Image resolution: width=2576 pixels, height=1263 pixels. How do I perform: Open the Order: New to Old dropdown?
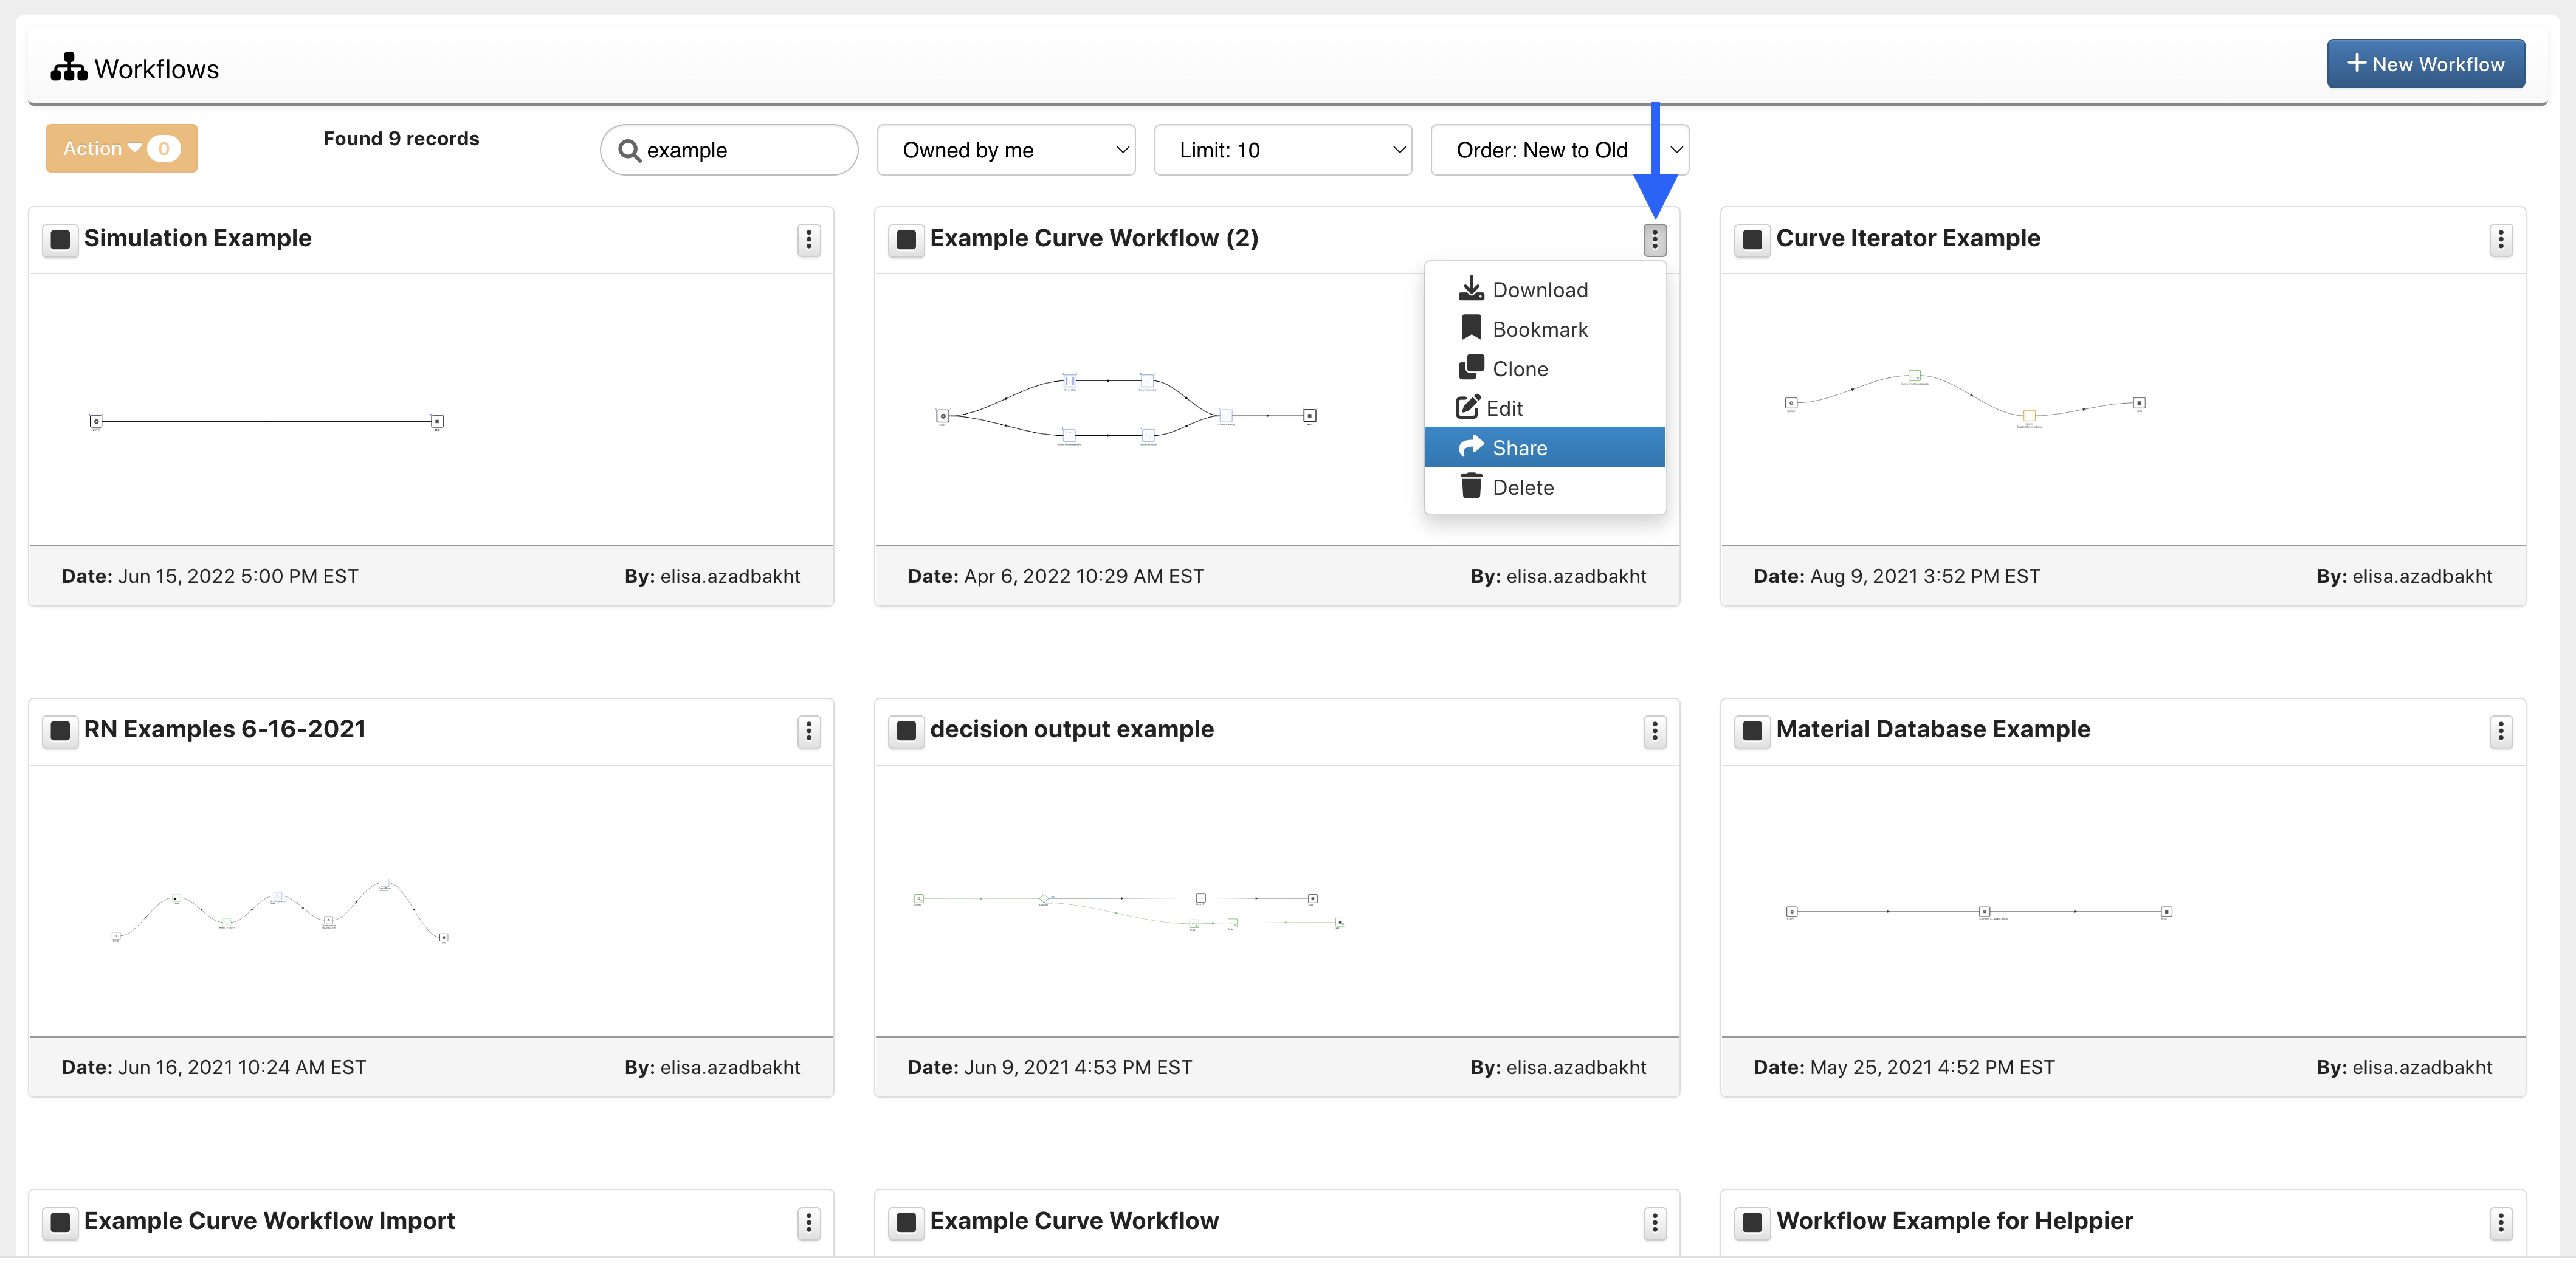(1560, 150)
